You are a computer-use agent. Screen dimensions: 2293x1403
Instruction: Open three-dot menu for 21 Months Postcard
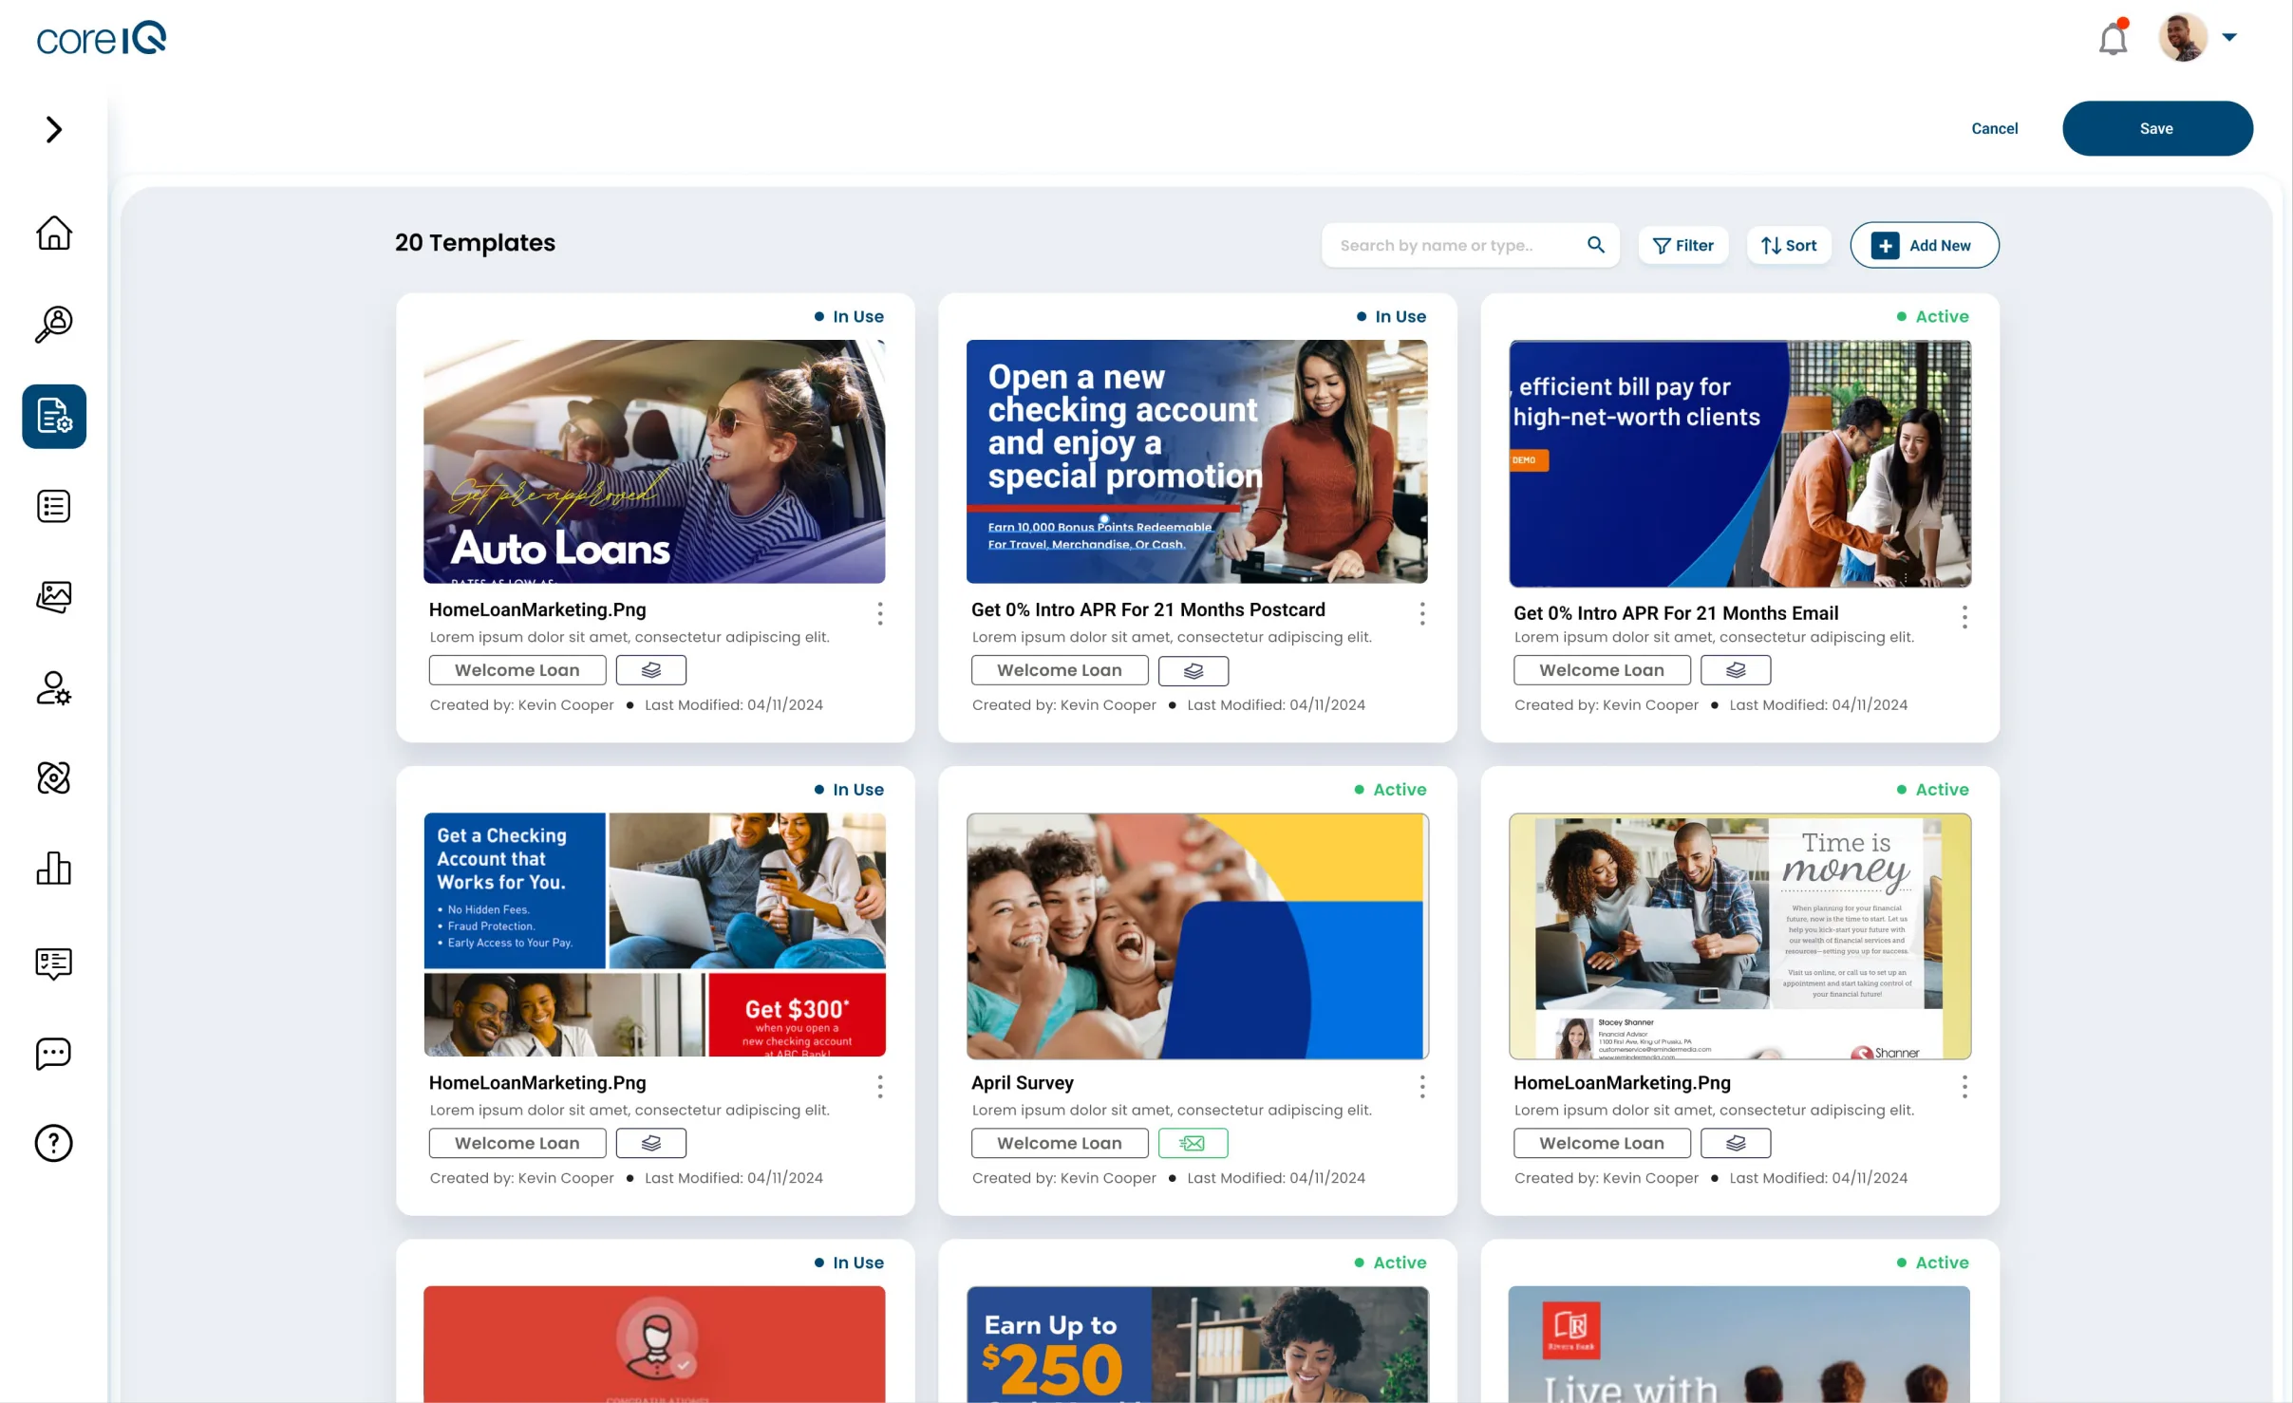pos(1421,613)
